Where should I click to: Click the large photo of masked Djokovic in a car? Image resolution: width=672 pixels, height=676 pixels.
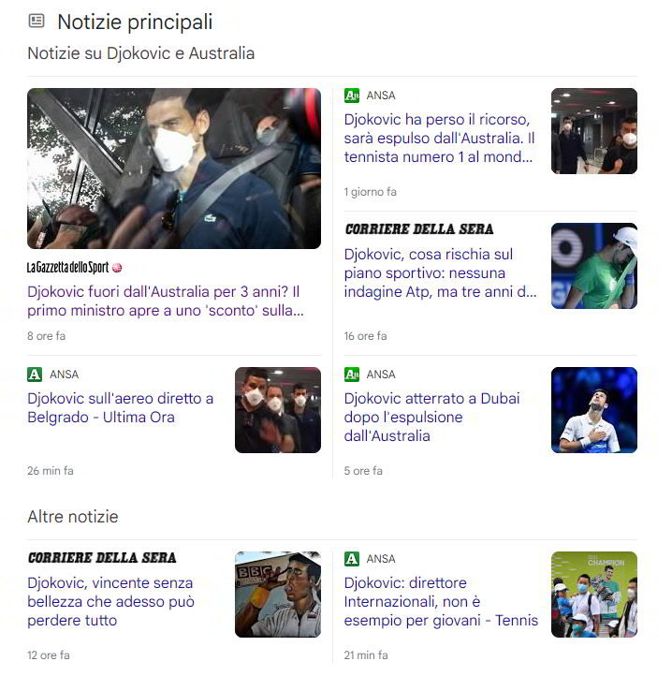click(x=174, y=169)
